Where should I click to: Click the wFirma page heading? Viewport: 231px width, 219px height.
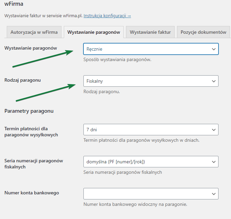[x=14, y=4]
